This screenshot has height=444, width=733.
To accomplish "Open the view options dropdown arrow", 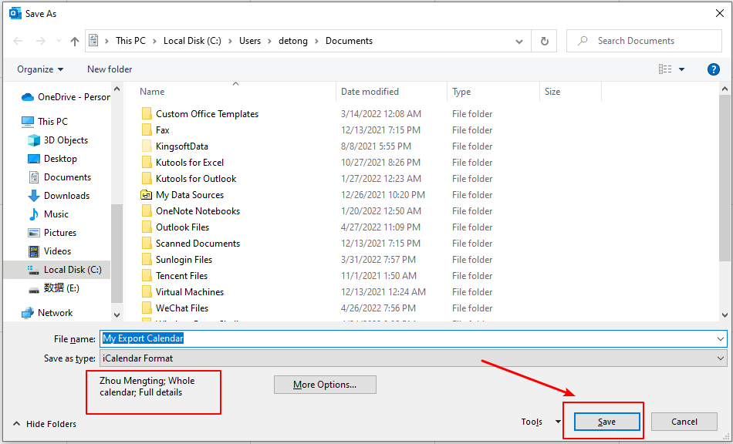I will [x=681, y=69].
